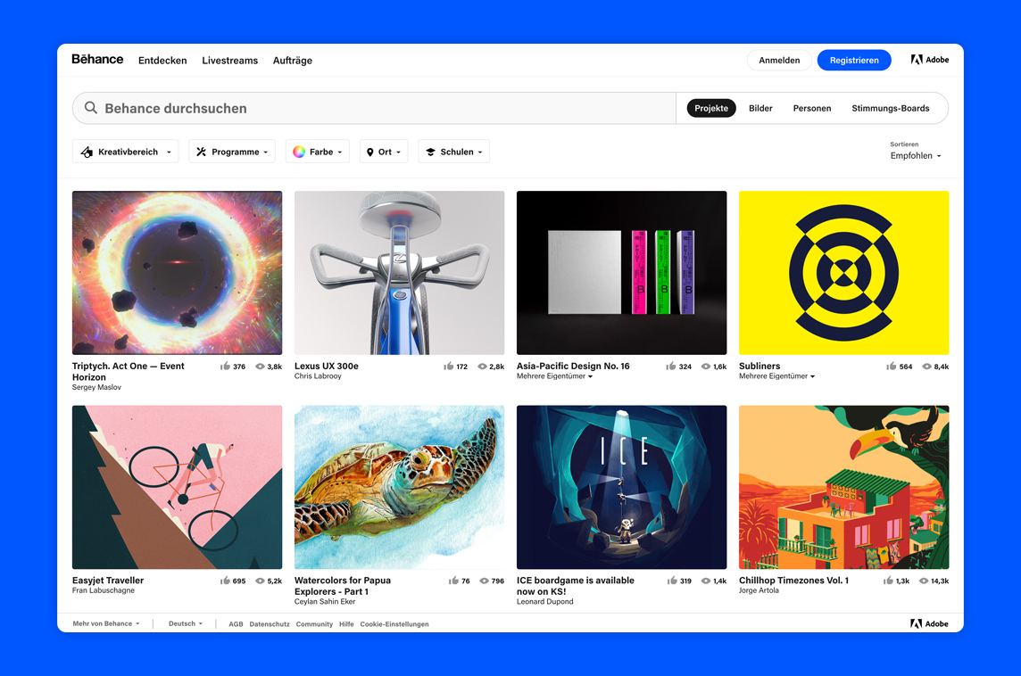The width and height of the screenshot is (1021, 676).
Task: Select the Projekte search tab
Action: point(711,108)
